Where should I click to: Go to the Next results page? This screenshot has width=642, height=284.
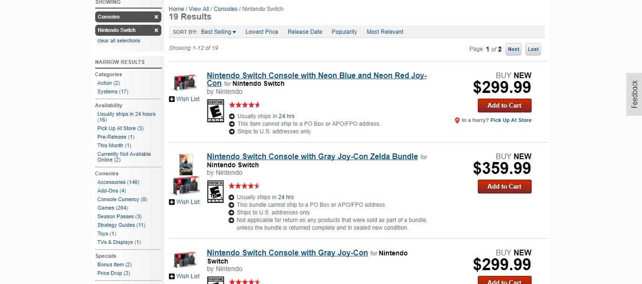pos(514,49)
